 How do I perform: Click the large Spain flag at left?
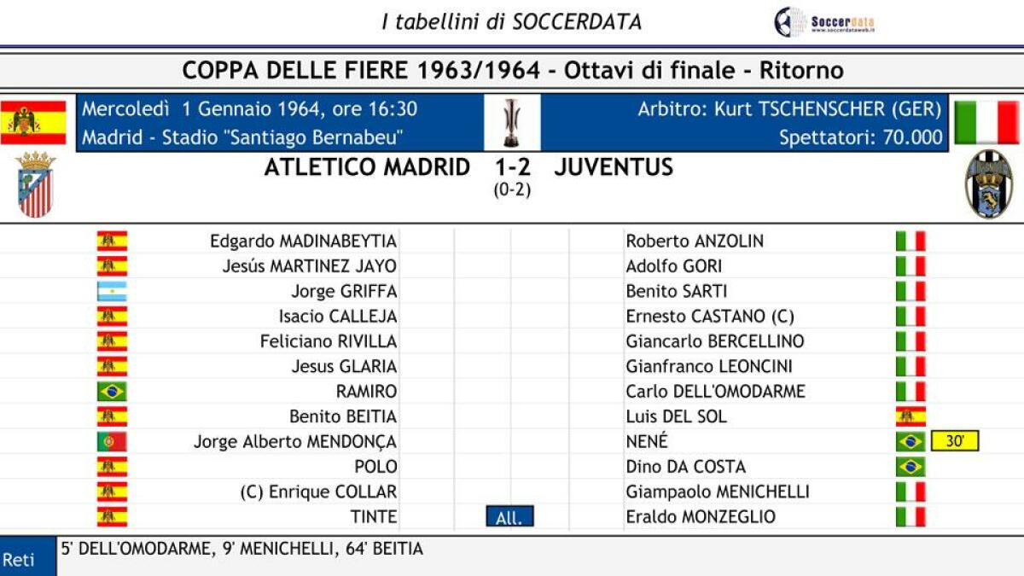pyautogui.click(x=33, y=122)
